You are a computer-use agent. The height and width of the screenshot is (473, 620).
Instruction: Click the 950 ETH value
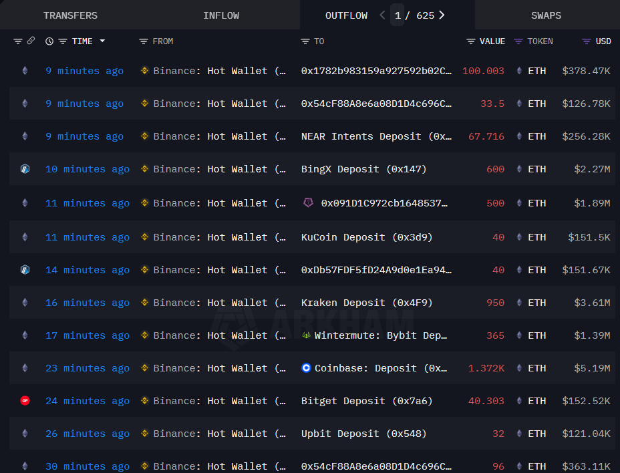tap(496, 303)
